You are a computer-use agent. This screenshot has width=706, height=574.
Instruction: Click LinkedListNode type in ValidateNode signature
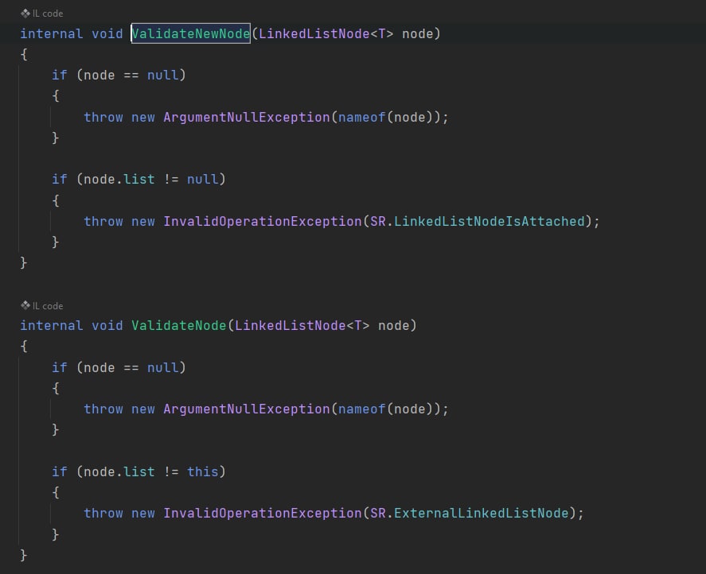coord(290,326)
